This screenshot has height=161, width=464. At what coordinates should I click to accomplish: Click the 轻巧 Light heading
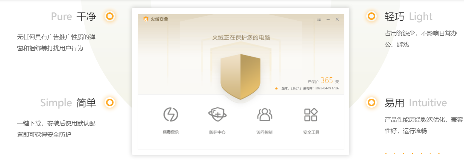pos(408,17)
